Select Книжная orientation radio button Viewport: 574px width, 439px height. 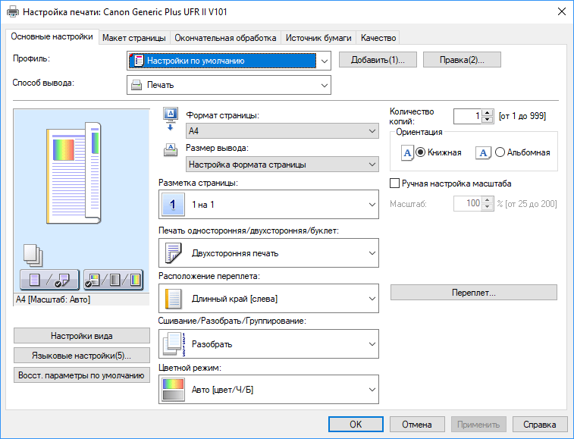[420, 152]
